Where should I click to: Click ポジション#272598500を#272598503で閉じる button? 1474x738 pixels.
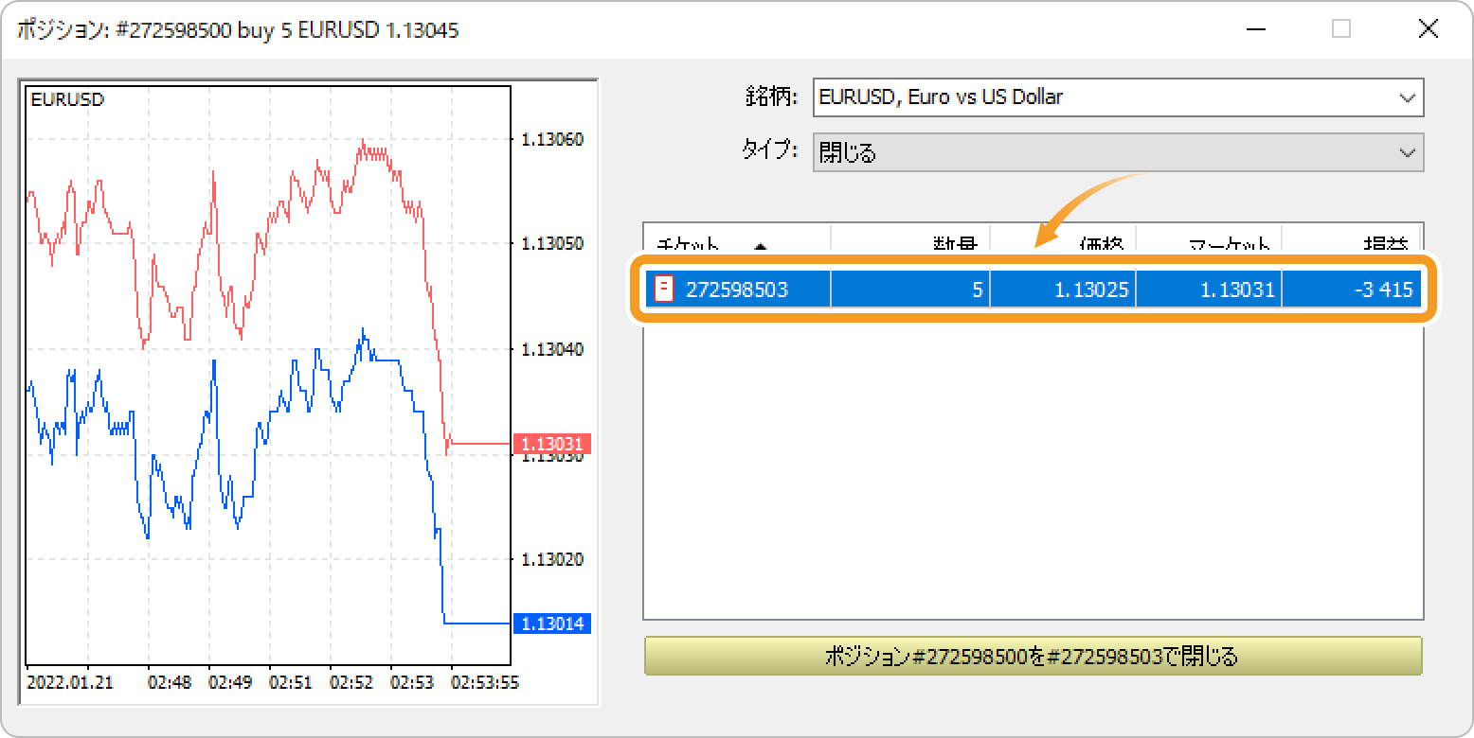(x=1033, y=656)
